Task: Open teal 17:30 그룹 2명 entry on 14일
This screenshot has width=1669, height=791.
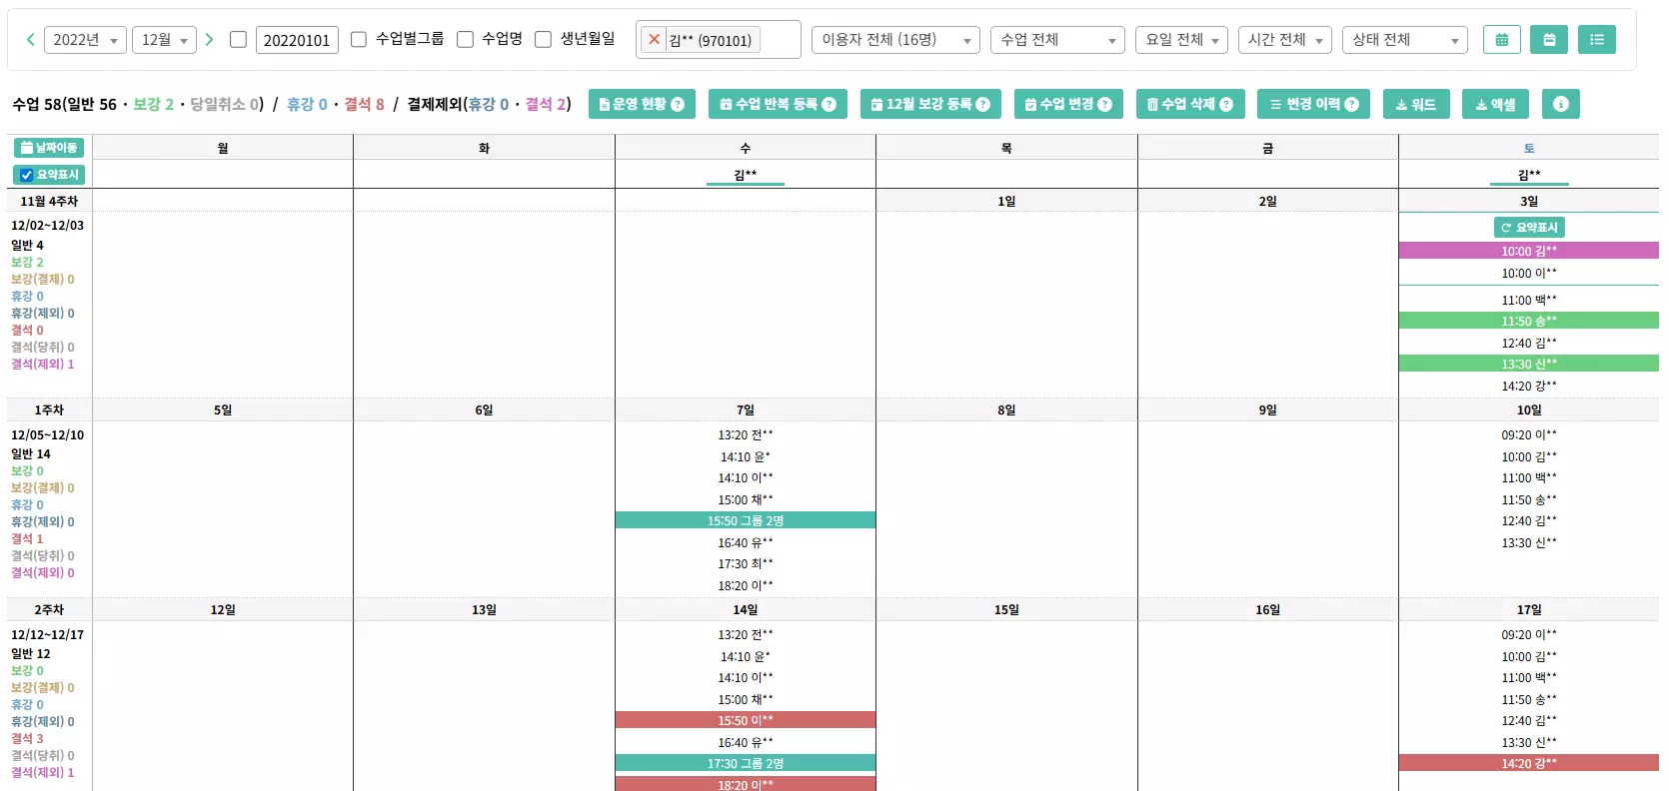Action: click(x=746, y=763)
